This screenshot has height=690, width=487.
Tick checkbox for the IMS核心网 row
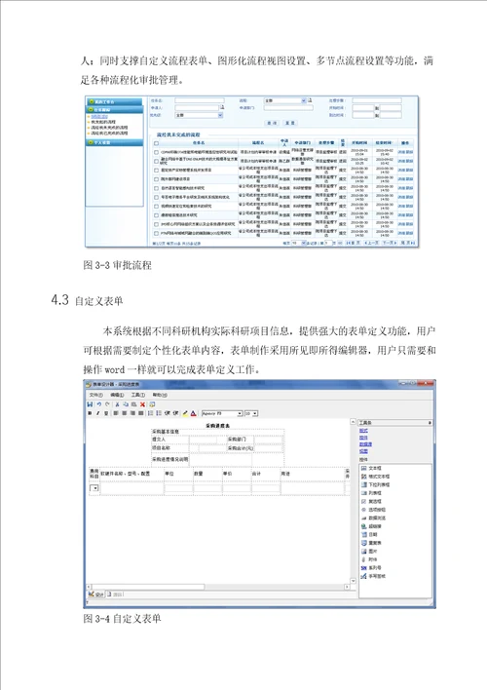[156, 224]
